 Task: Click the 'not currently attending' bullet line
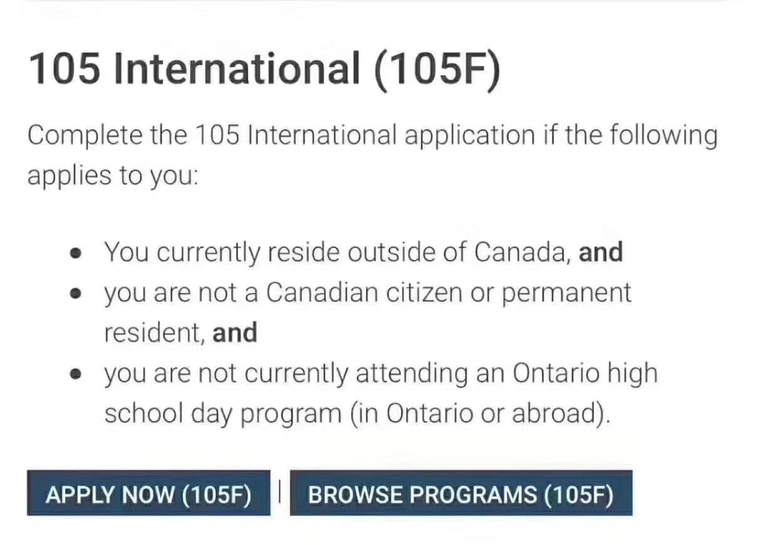coord(380,374)
